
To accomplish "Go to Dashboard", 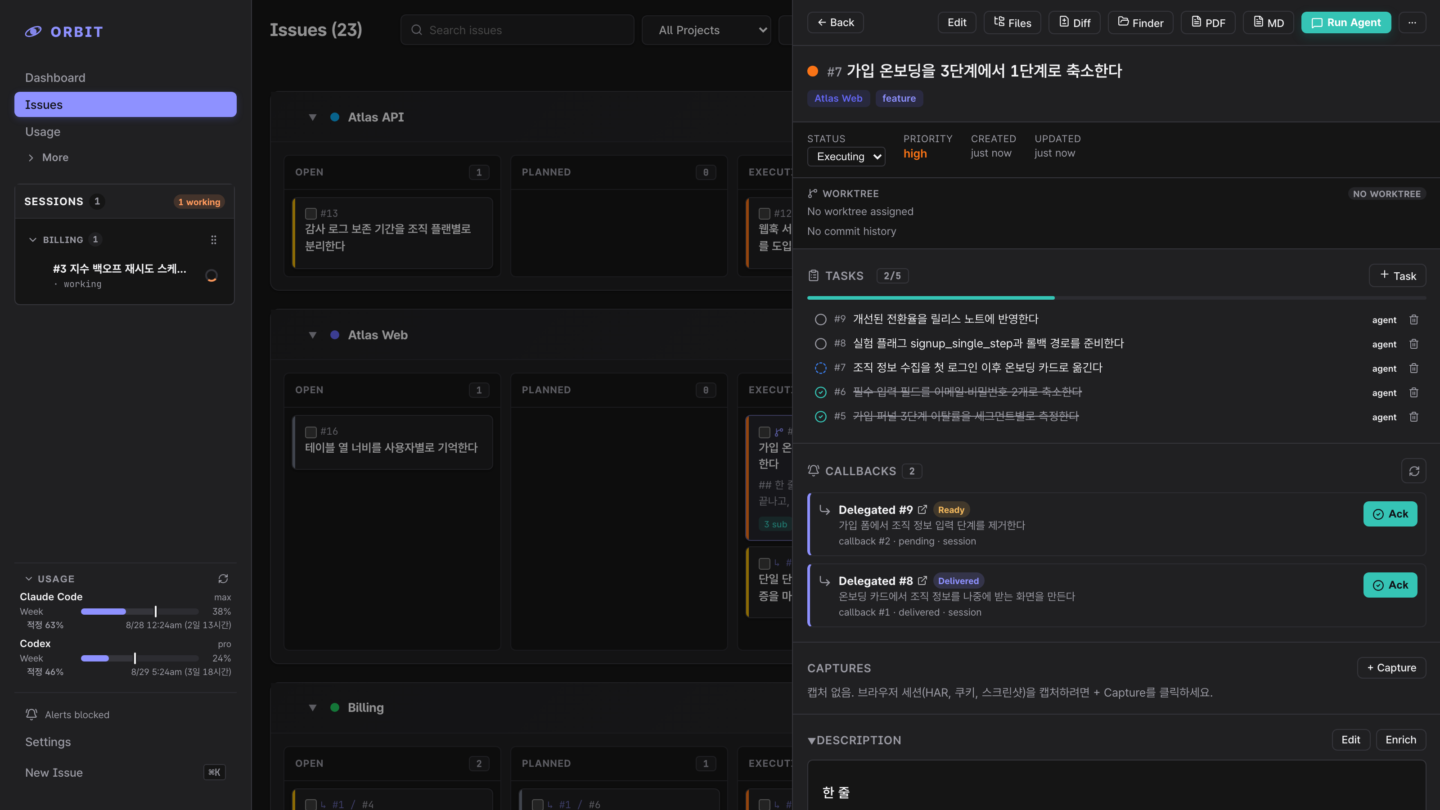I will click(x=55, y=78).
